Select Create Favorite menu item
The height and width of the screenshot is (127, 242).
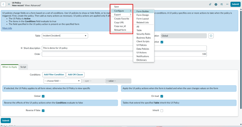tap(122, 19)
